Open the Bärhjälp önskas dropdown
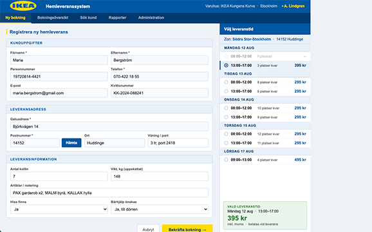Viewport: 372px width, 232px height. pos(160,209)
